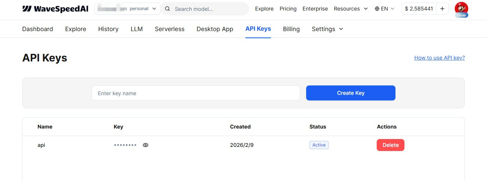Click the Enter key name field
This screenshot has height=181, width=487.
point(196,93)
